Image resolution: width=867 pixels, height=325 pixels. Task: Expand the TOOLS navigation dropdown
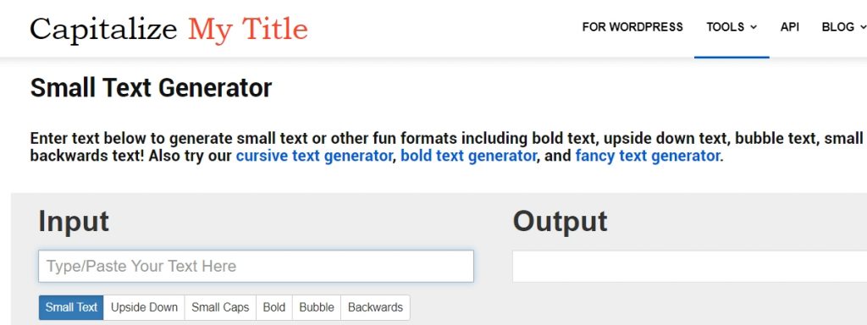[x=732, y=27]
